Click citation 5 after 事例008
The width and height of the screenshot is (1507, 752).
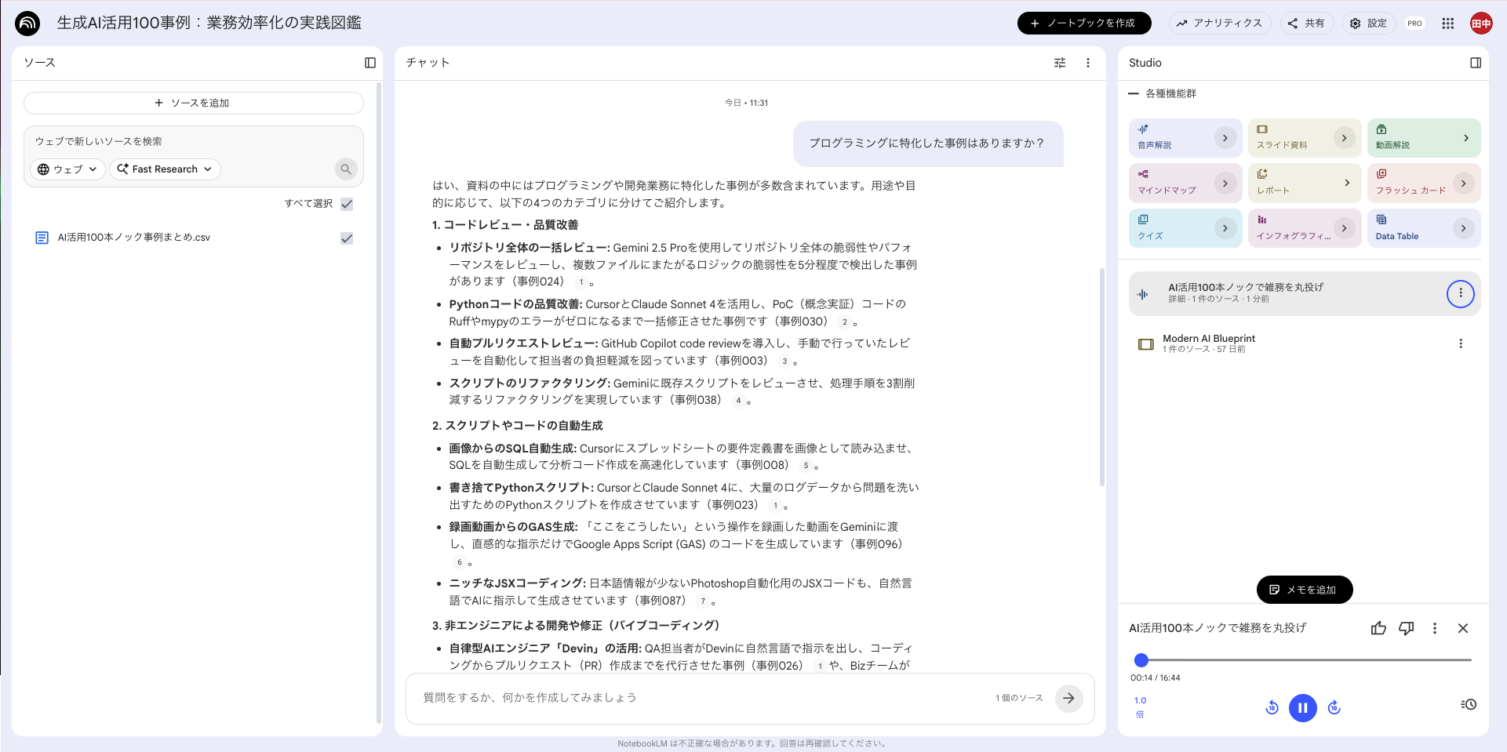pyautogui.click(x=806, y=466)
